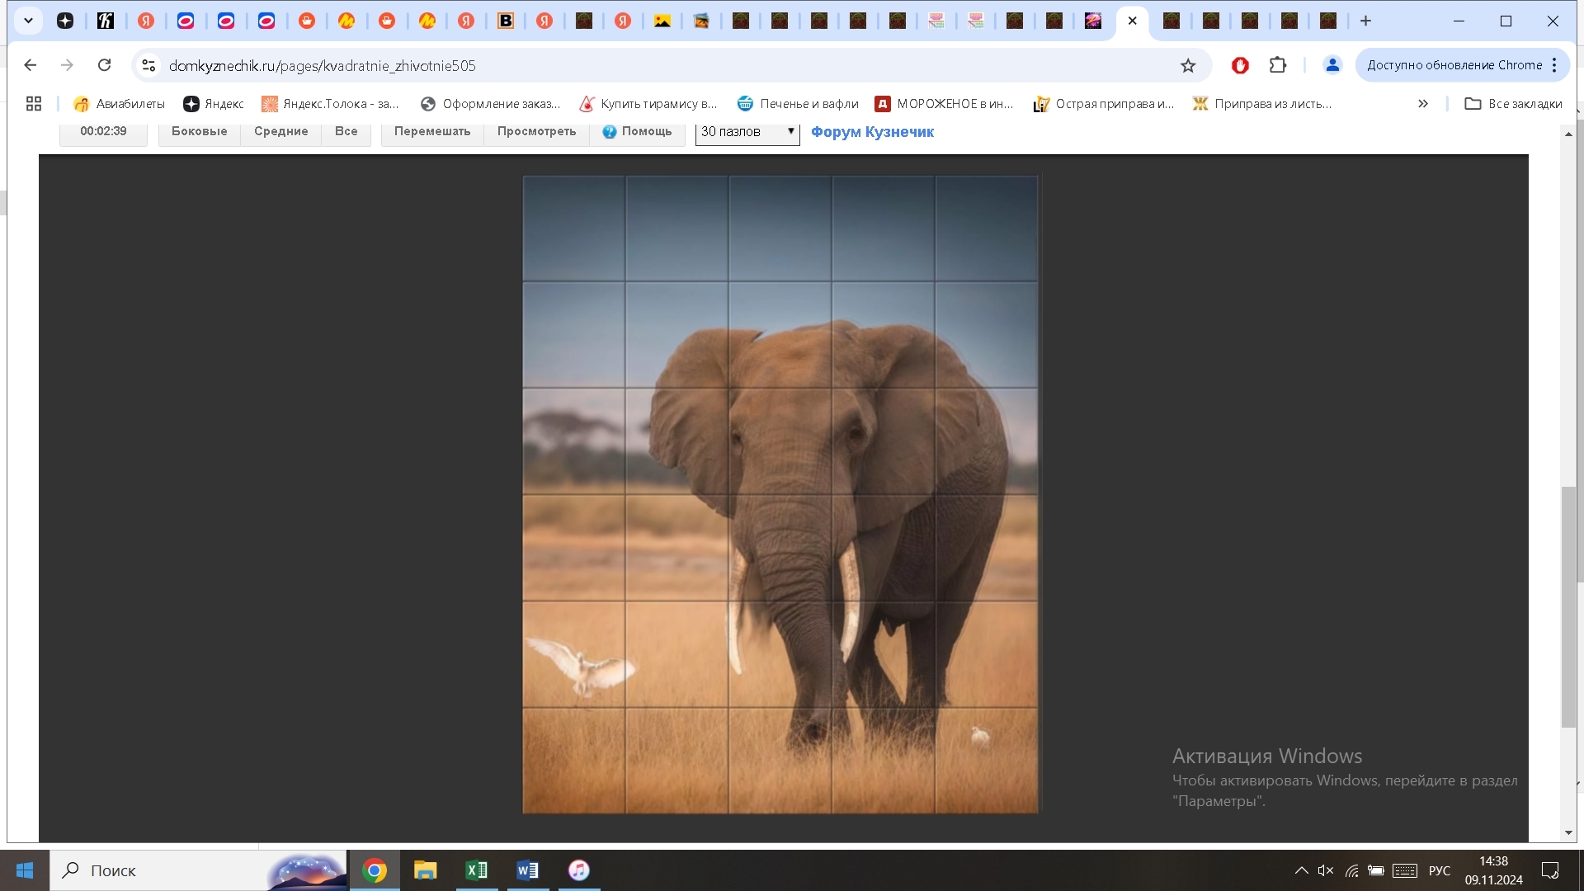Open Excel from the taskbar

(x=477, y=870)
